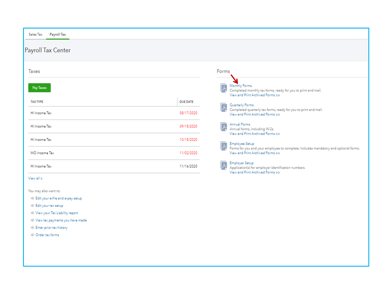
Task: Click arrow icon beside Edit your tax setup
Action: coord(32,206)
